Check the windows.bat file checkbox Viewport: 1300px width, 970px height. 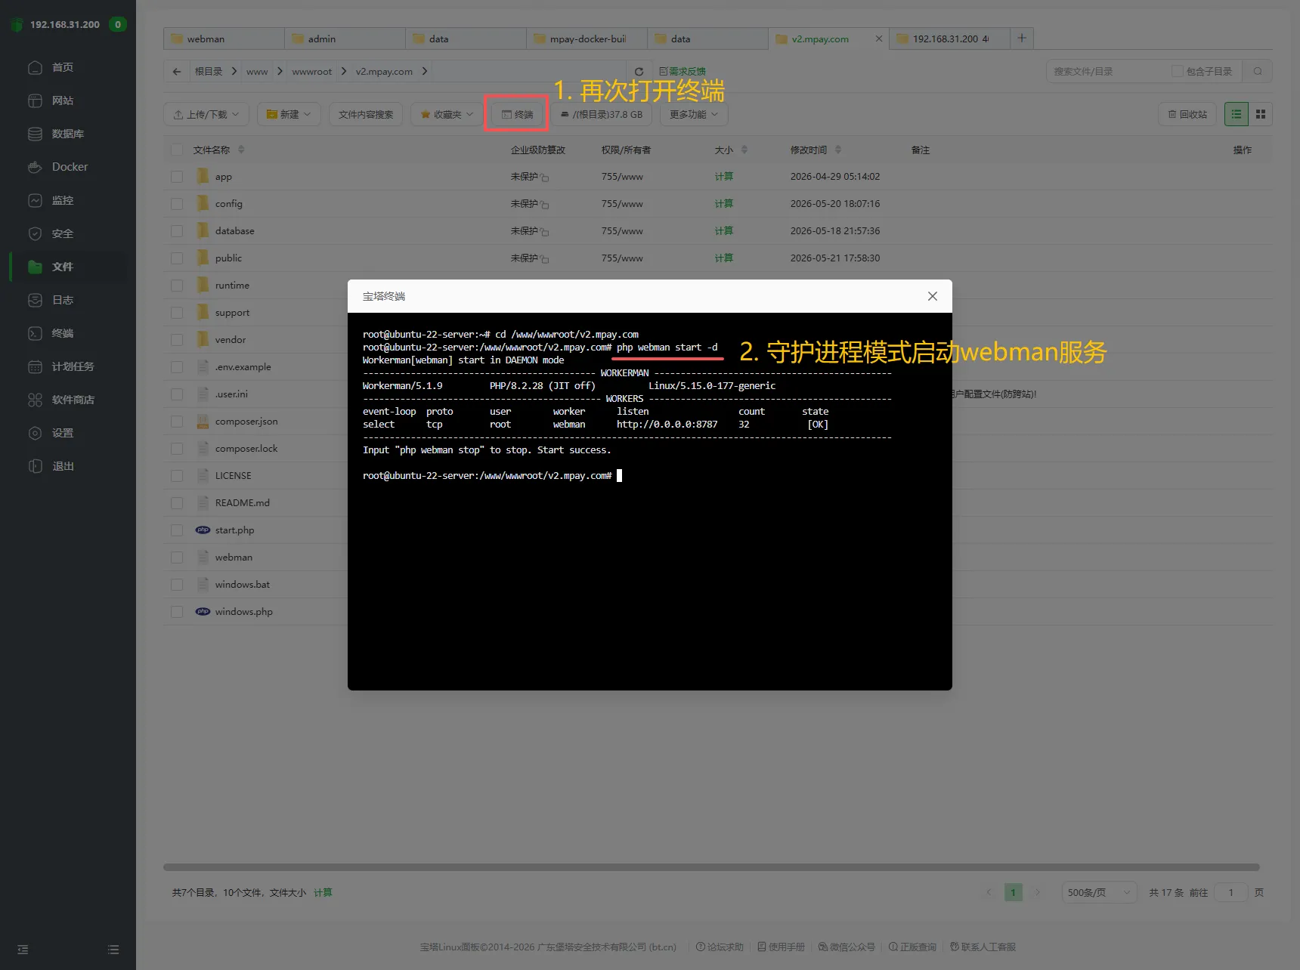click(x=177, y=585)
